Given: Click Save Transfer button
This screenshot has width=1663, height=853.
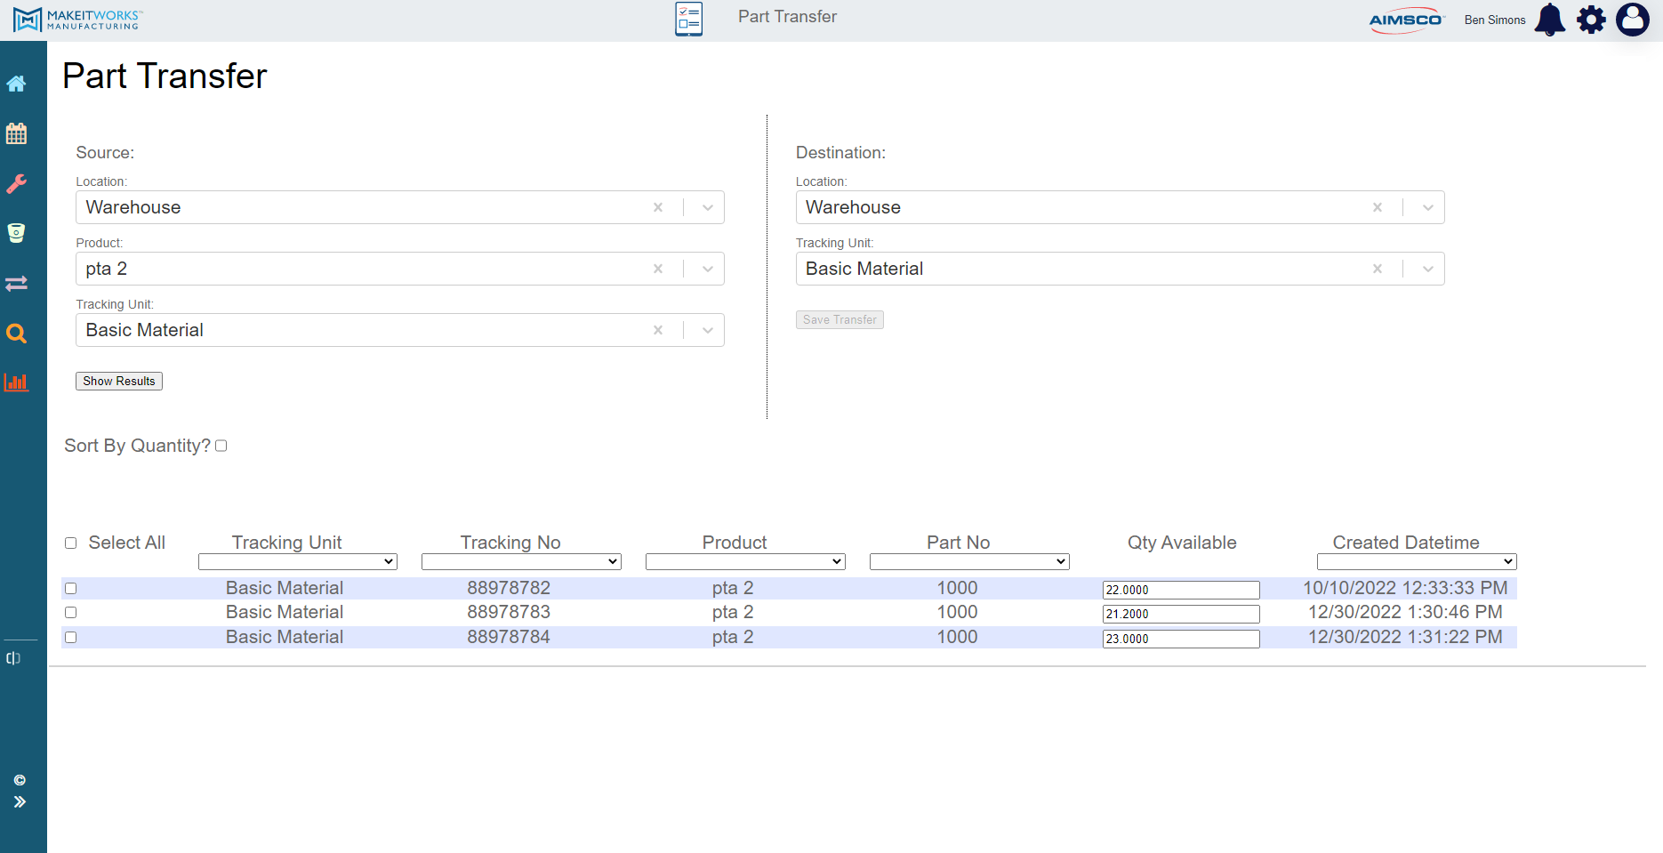Looking at the screenshot, I should [x=840, y=319].
